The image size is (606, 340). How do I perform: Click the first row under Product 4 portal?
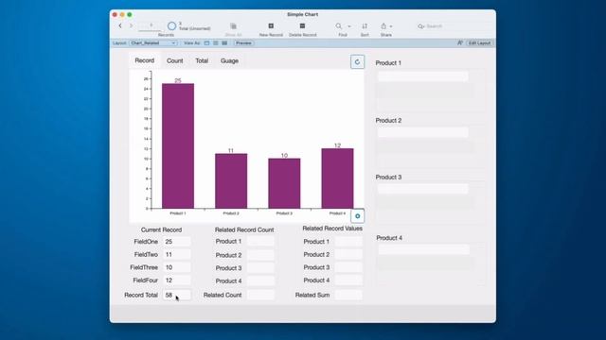click(423, 249)
